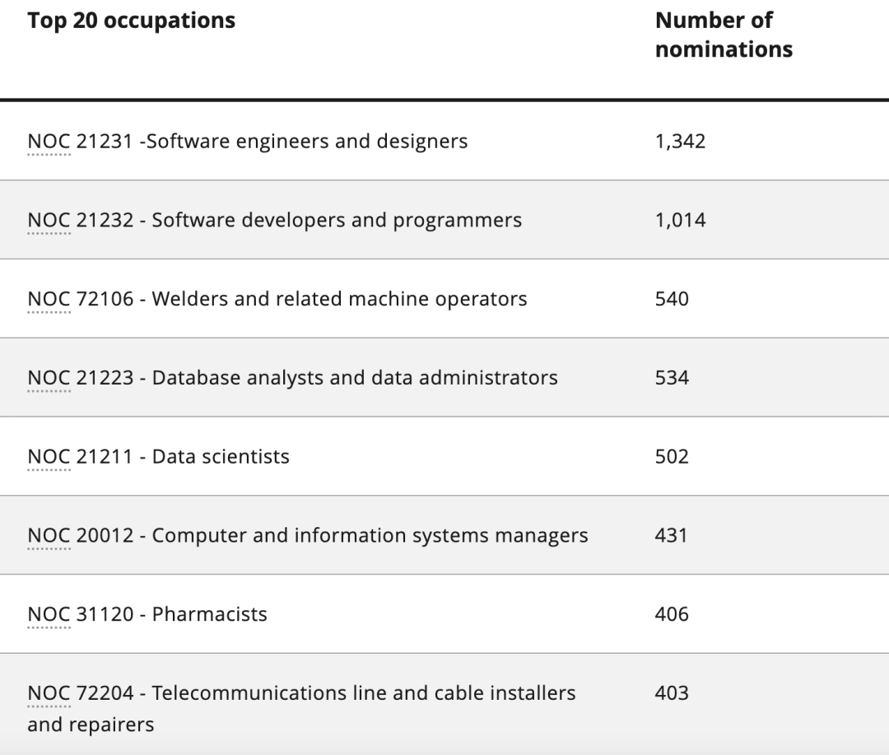Viewport: 889px width, 755px height.
Task: Select "Software developers and programmers" occupation text
Action: [337, 220]
